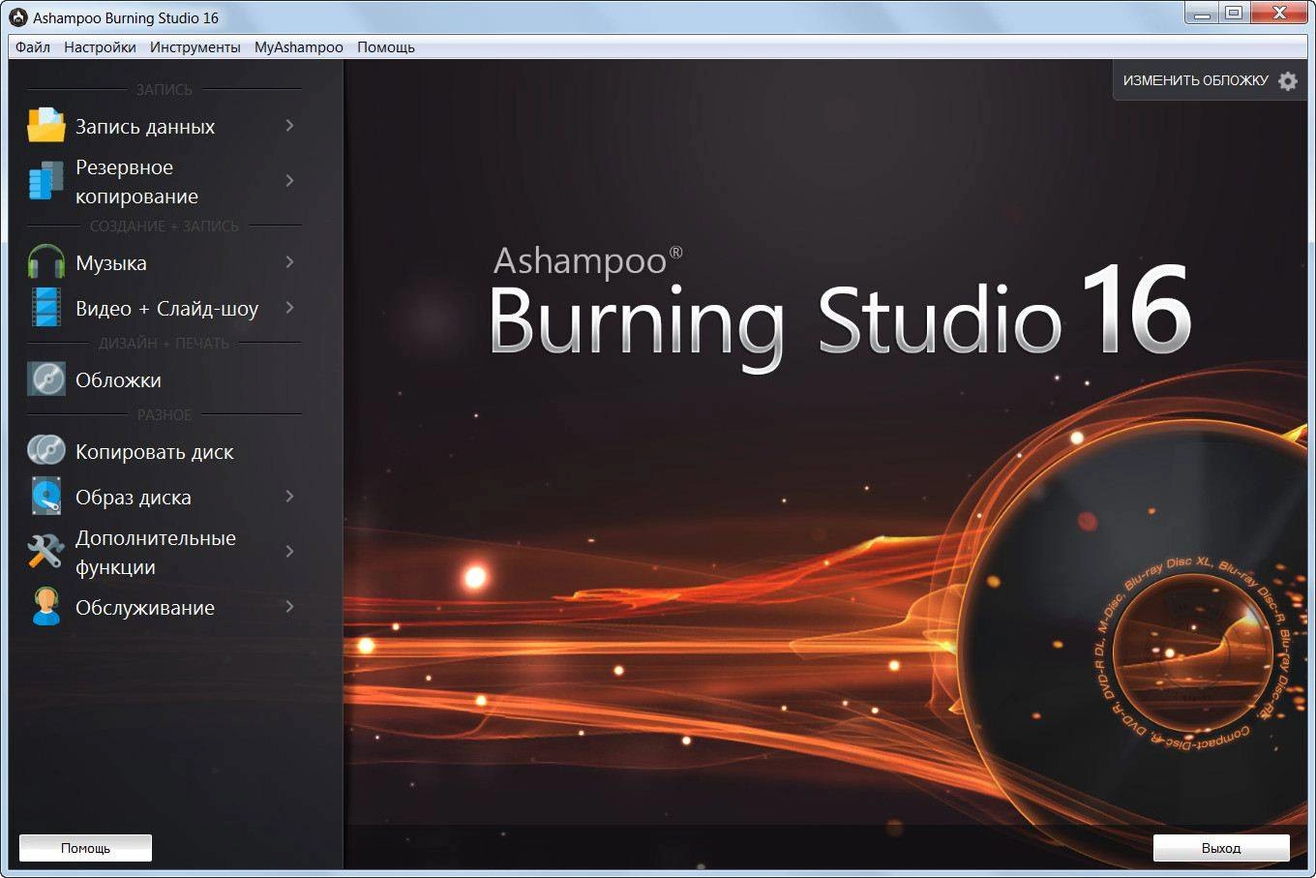This screenshot has height=878, width=1316.
Task: Expand the Дополнительные функции chevron
Action: point(289,552)
